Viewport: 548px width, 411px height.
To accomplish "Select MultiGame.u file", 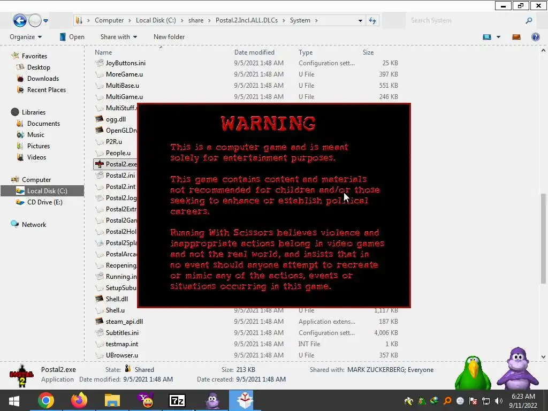I will click(124, 96).
